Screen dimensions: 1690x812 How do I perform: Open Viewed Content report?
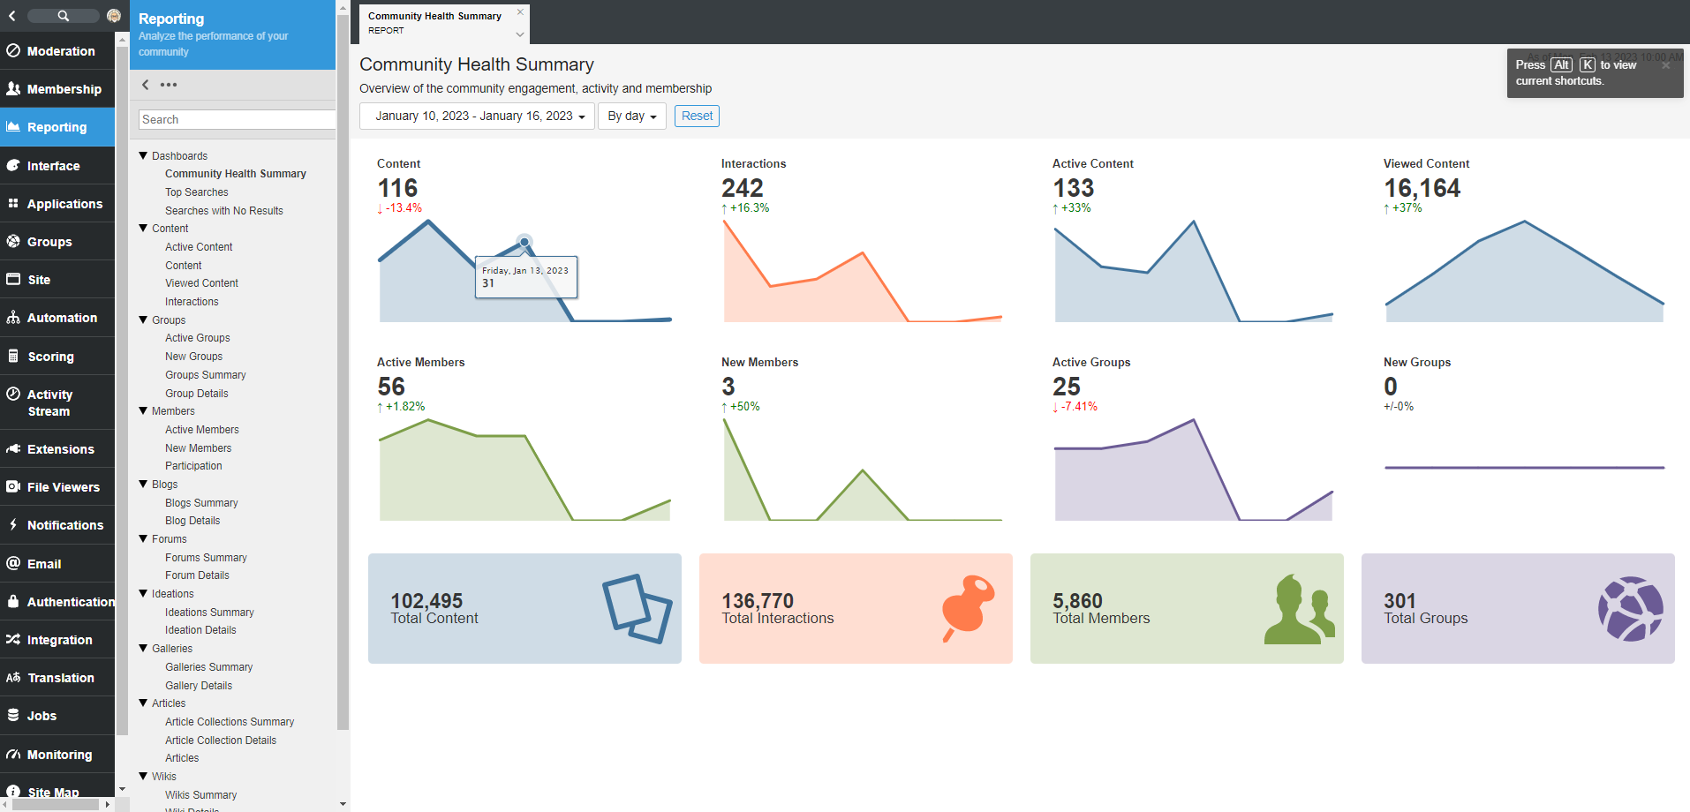(201, 283)
